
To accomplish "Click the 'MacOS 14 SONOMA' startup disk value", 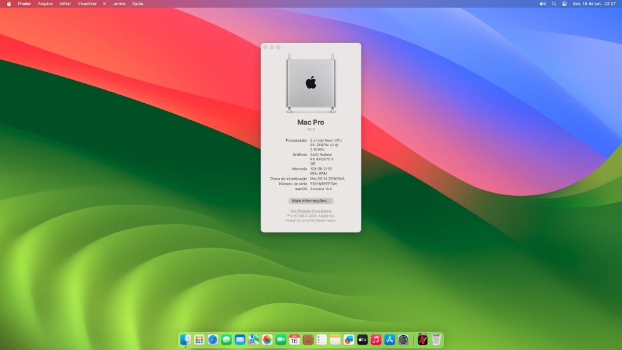I will pyautogui.click(x=327, y=179).
